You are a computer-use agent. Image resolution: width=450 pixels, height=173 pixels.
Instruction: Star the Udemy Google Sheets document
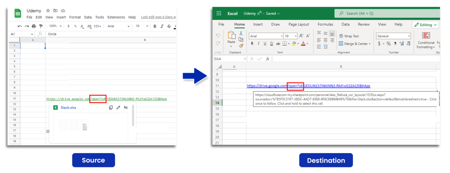pos(48,10)
